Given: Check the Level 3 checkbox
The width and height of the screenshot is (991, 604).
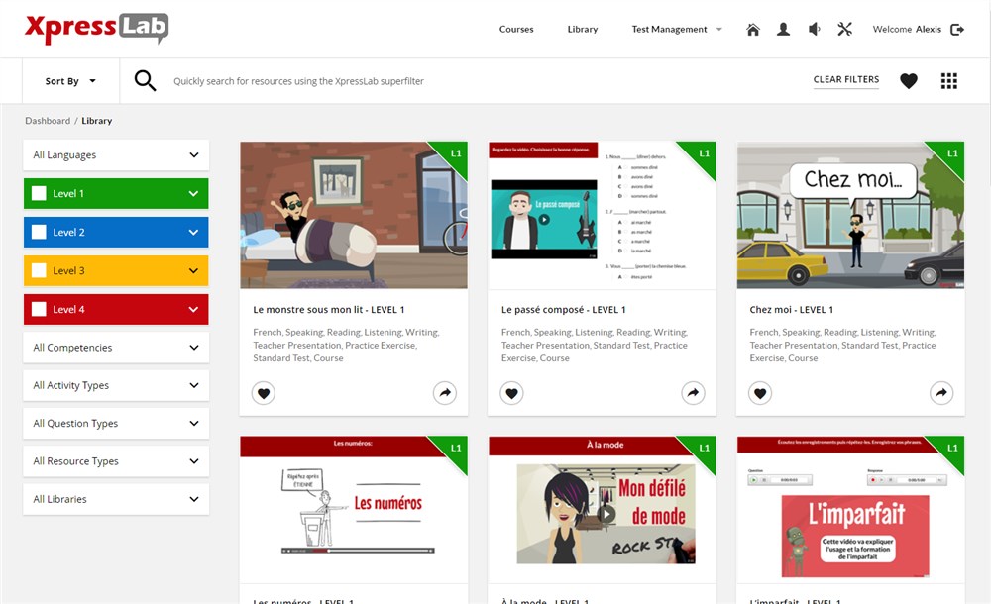Looking at the screenshot, I should click(39, 270).
